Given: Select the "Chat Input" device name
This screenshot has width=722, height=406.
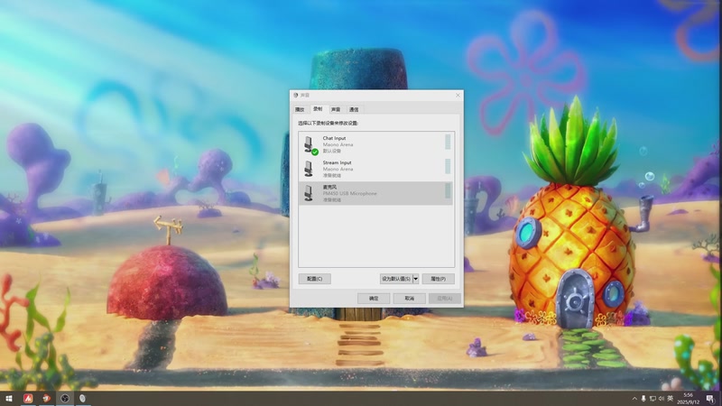Looking at the screenshot, I should [334, 138].
